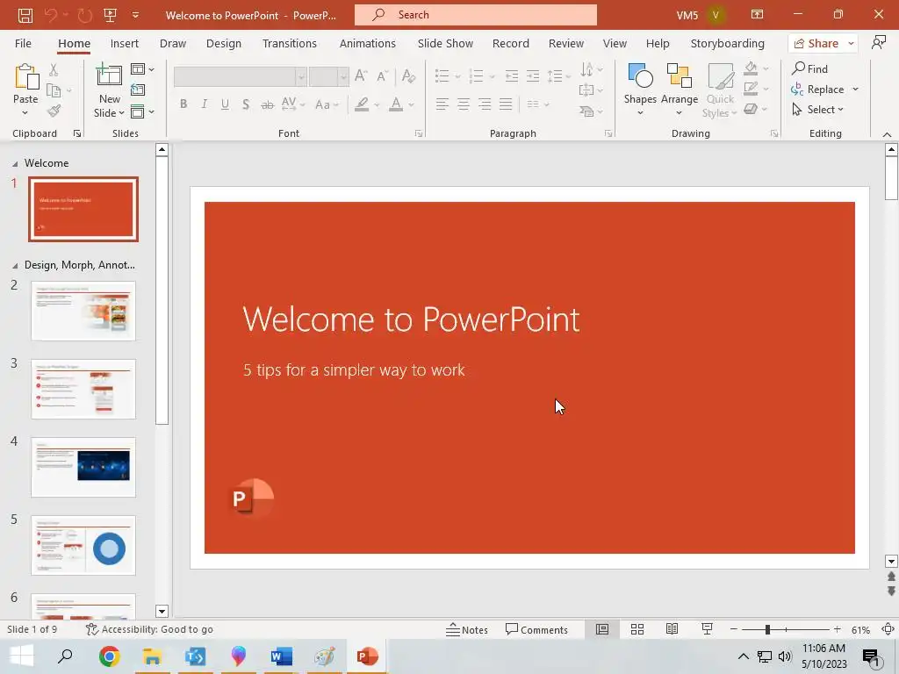Image resolution: width=899 pixels, height=674 pixels.
Task: Clear all formatting icon in Font group
Action: point(408,75)
